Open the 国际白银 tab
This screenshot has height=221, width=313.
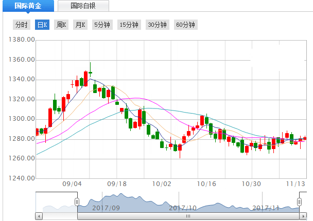pyautogui.click(x=83, y=6)
